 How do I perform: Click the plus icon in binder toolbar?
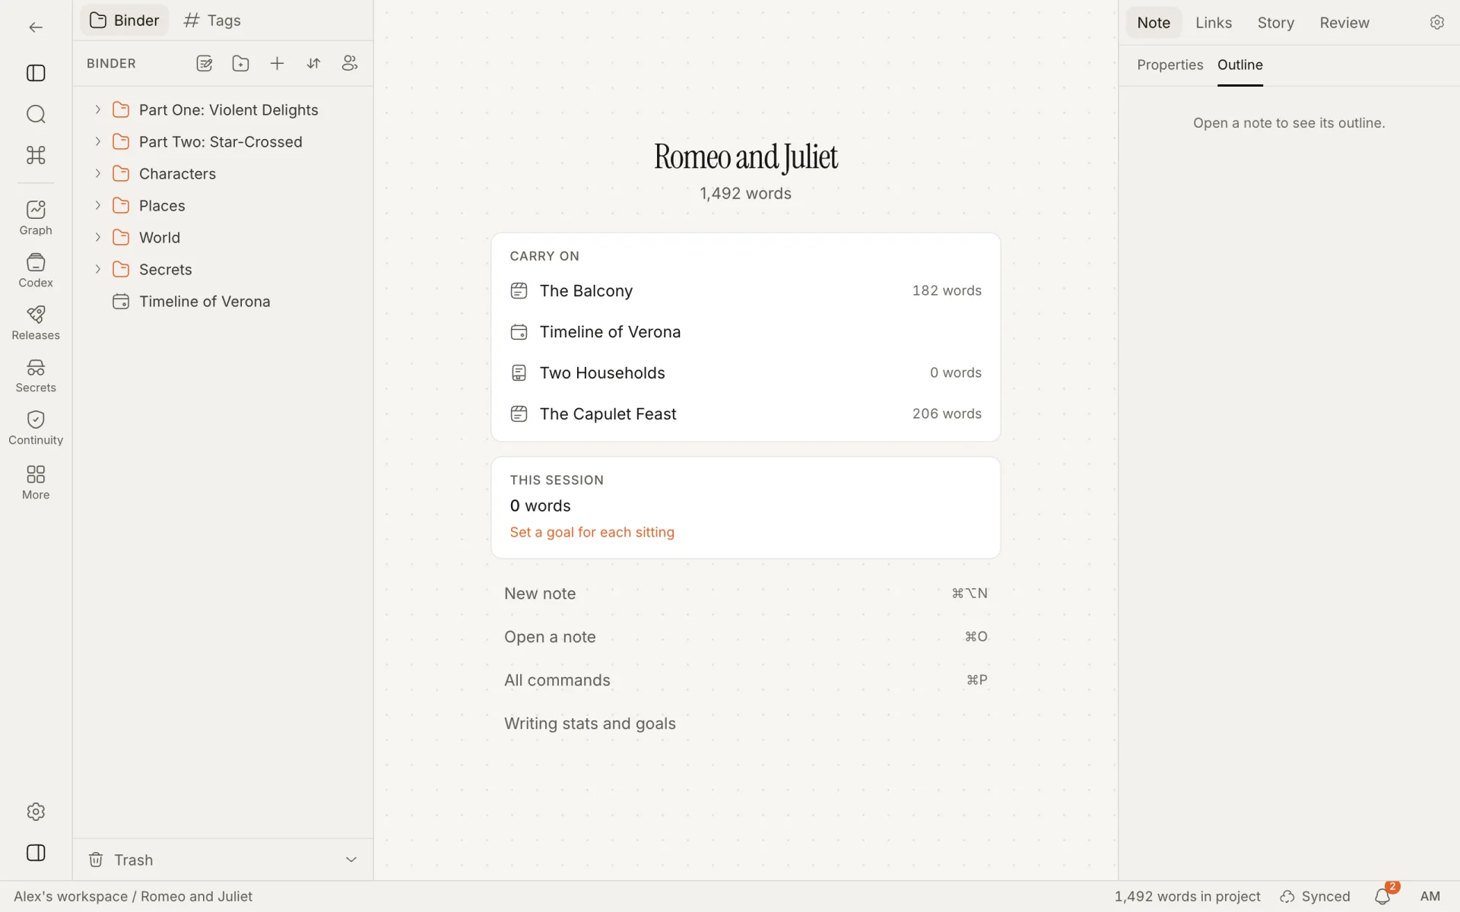click(x=277, y=64)
